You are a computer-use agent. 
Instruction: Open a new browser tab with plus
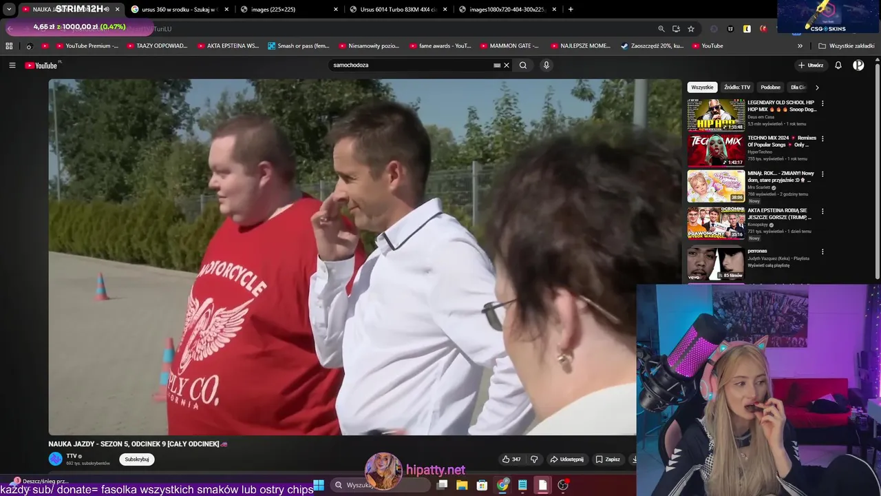pos(571,9)
